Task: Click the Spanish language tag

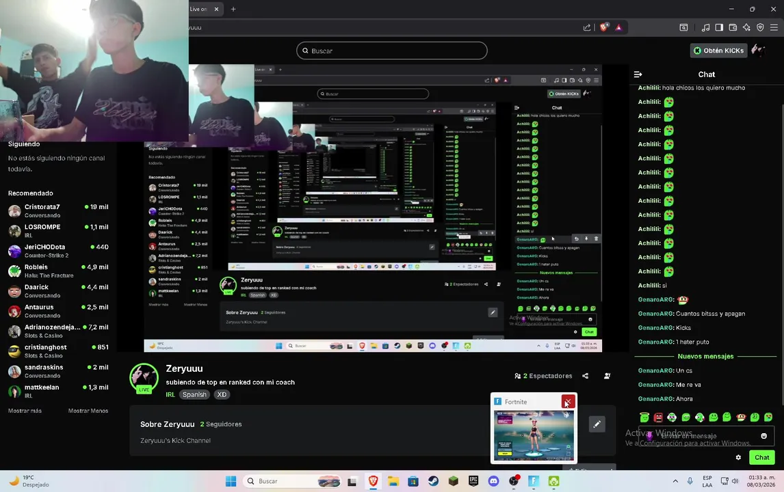Action: click(x=194, y=394)
